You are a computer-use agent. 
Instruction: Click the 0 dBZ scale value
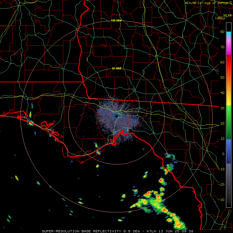click(223, 154)
